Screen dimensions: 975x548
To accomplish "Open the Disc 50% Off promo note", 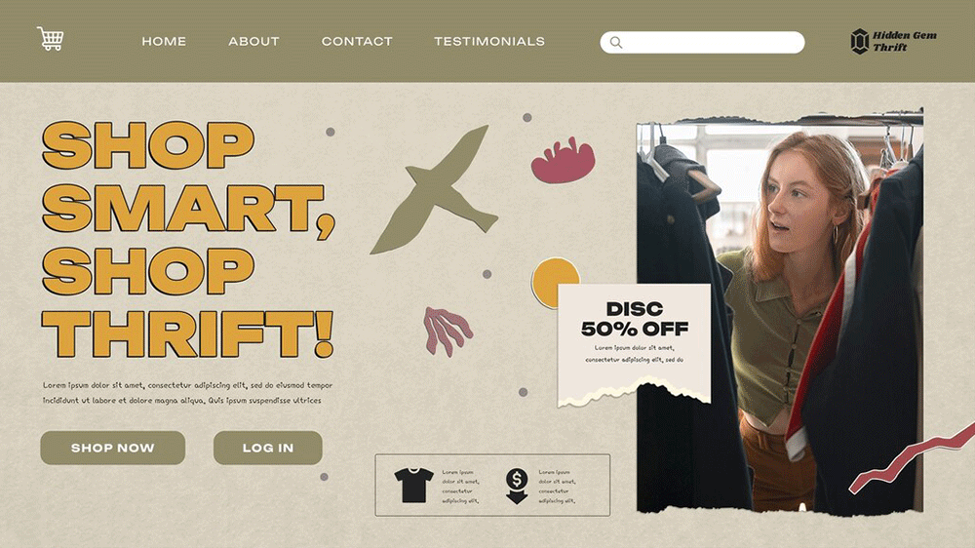I will click(x=634, y=344).
